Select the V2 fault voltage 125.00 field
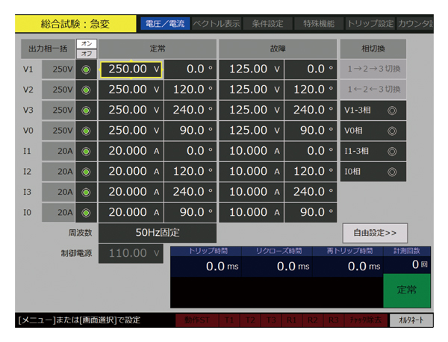Image resolution: width=448 pixels, height=342 pixels. 251,90
